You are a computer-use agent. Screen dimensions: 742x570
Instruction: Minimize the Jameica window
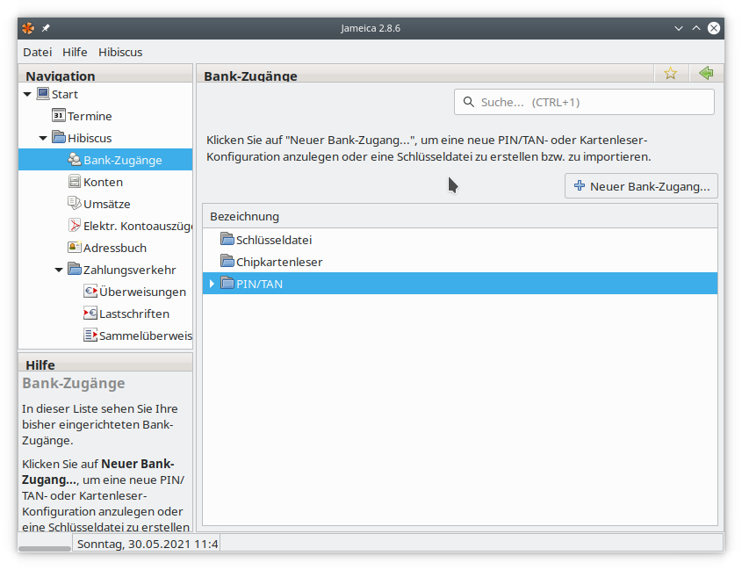(679, 28)
